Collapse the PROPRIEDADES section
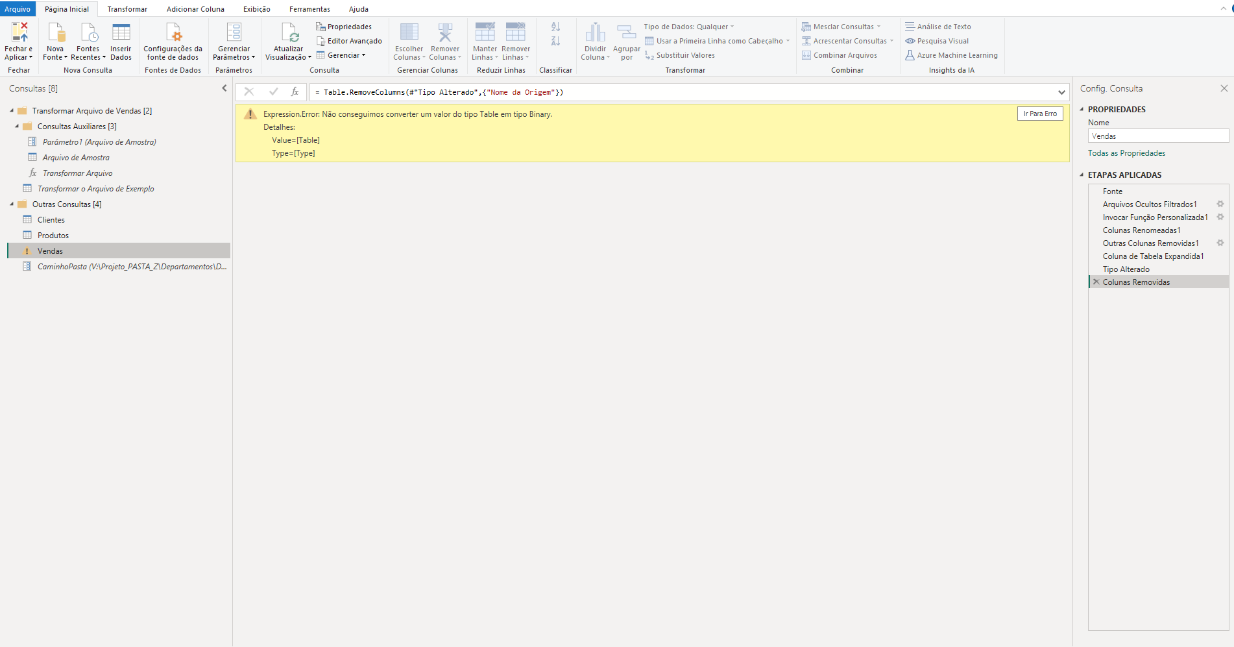 pos(1082,110)
